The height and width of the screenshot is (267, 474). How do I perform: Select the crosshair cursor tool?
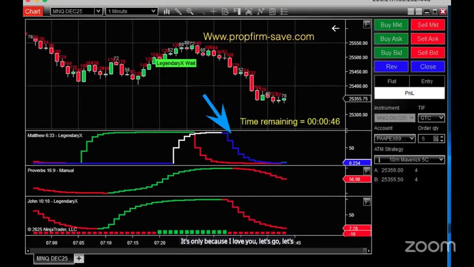click(213, 11)
